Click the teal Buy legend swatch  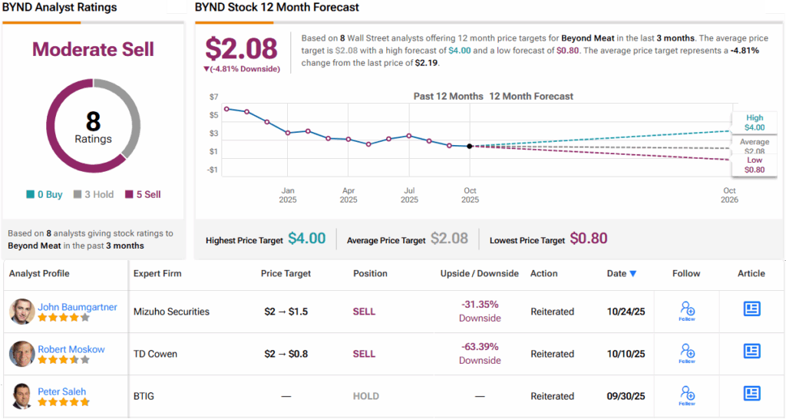(x=30, y=195)
